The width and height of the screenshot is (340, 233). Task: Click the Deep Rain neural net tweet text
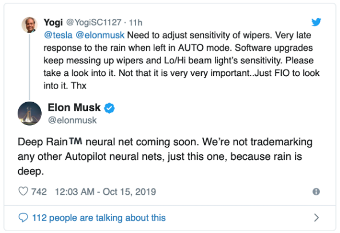[x=165, y=156]
